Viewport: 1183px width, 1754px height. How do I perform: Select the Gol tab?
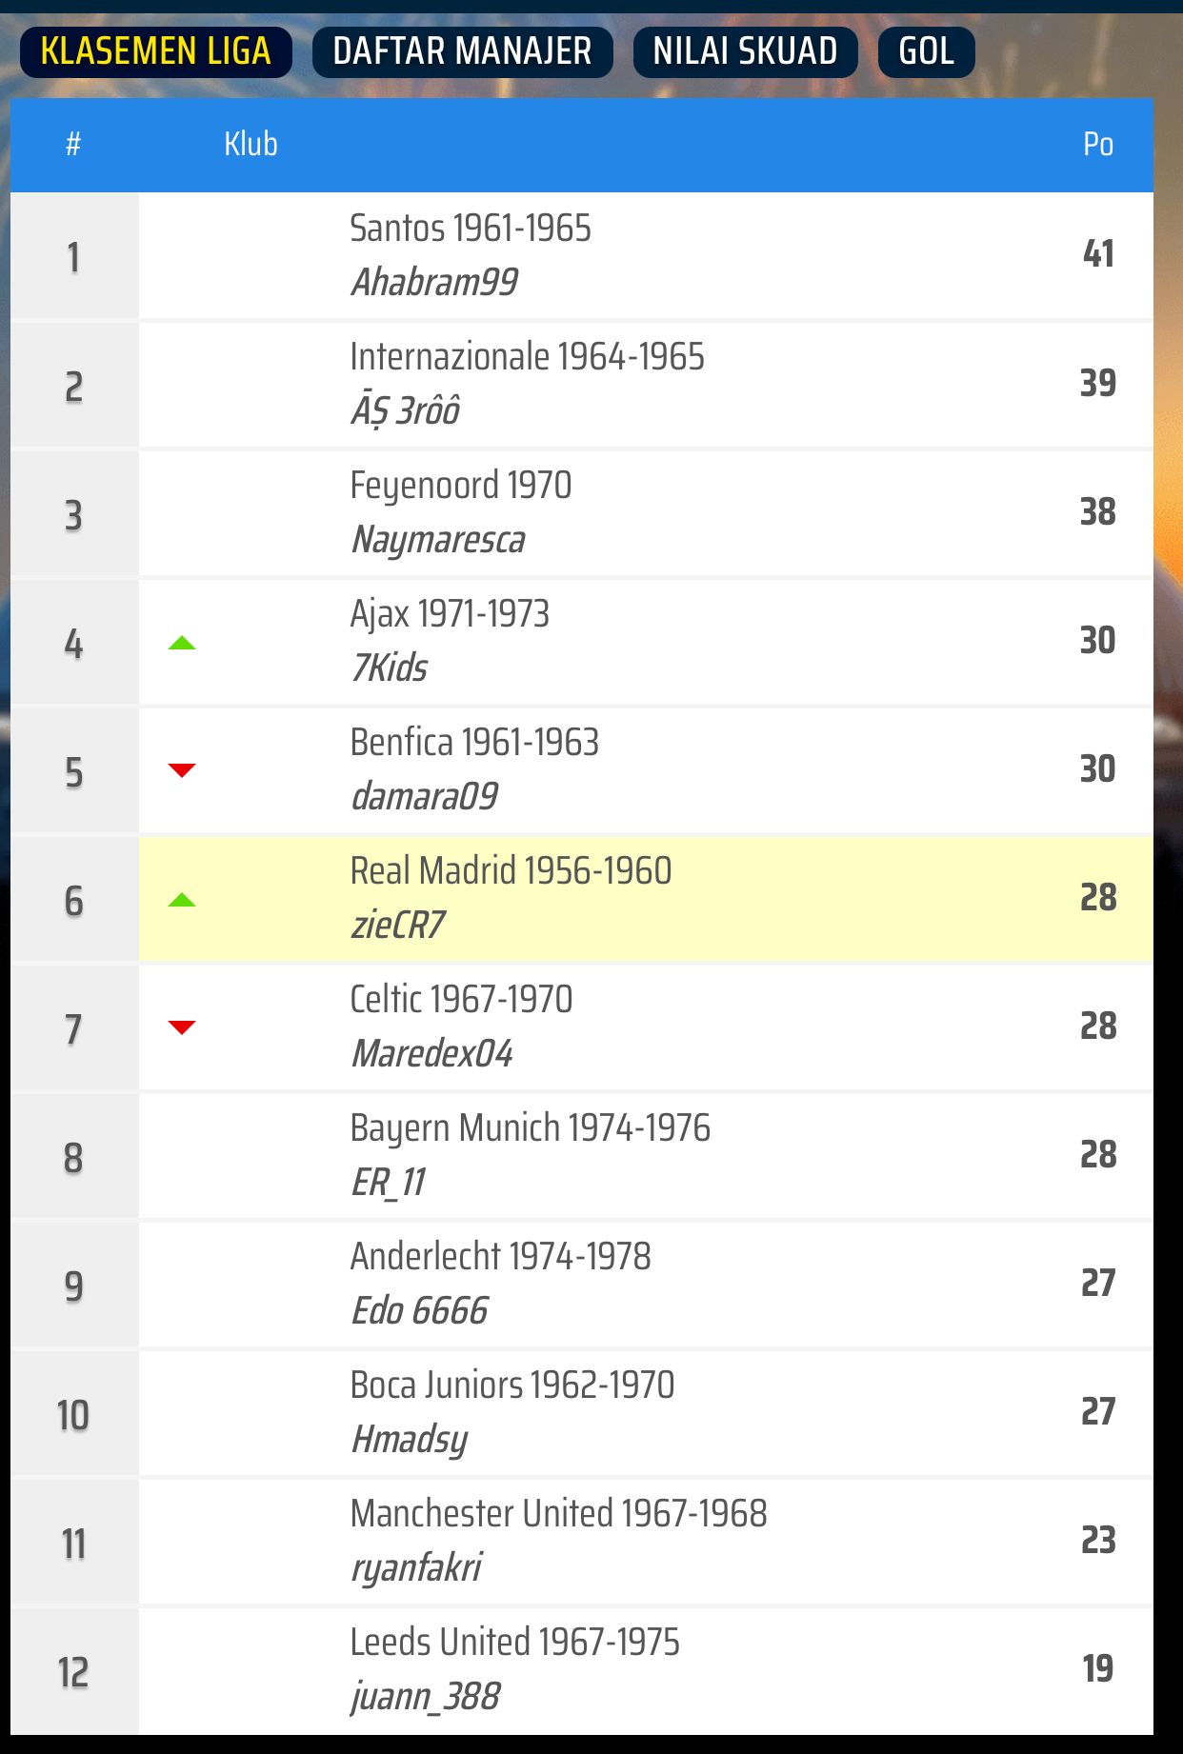click(x=926, y=51)
